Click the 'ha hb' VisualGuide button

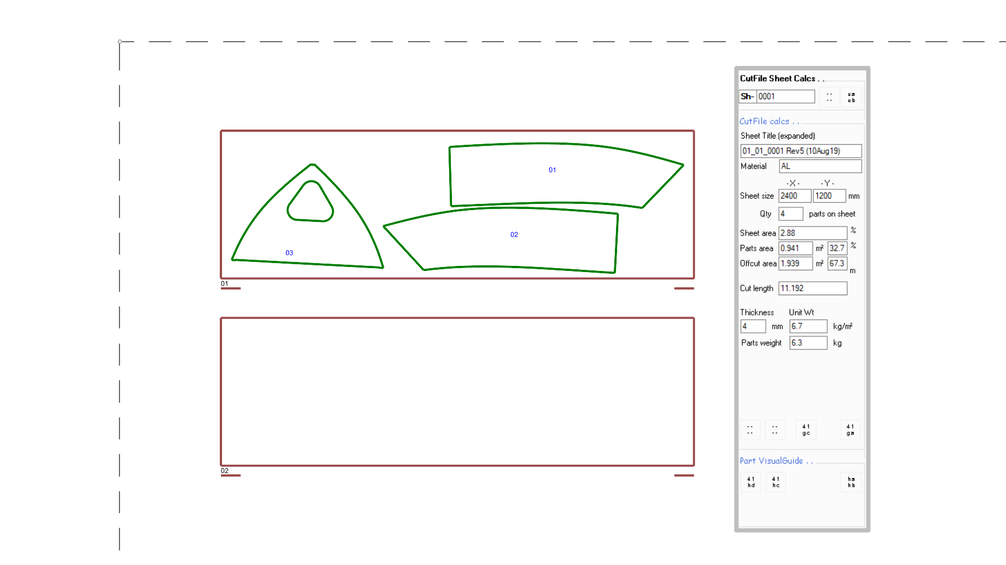pos(851,482)
